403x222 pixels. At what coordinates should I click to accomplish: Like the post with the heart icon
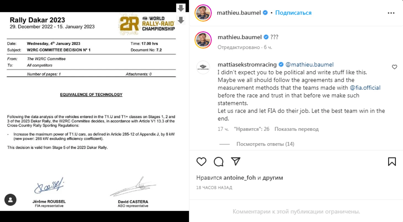tap(201, 162)
